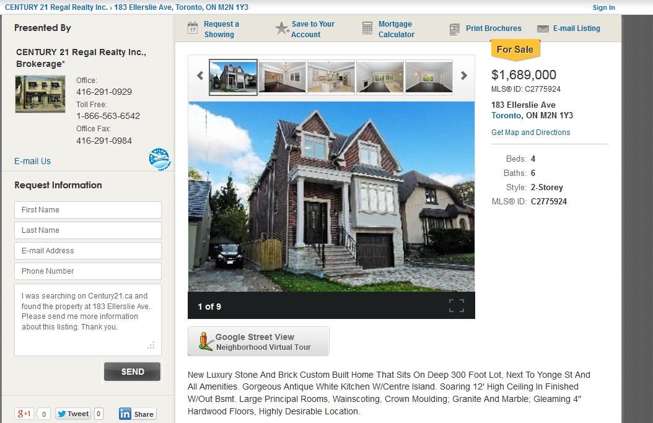Click the Tweet button
Screen dimensions: 653x423
[x=73, y=414]
